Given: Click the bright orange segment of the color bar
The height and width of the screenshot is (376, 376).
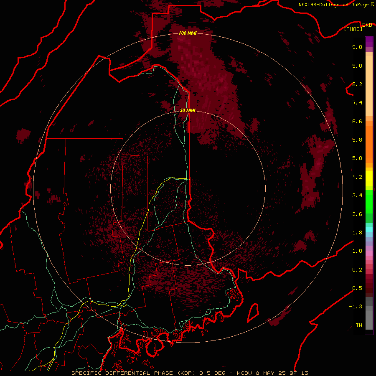Looking at the screenshot, I should [x=369, y=144].
